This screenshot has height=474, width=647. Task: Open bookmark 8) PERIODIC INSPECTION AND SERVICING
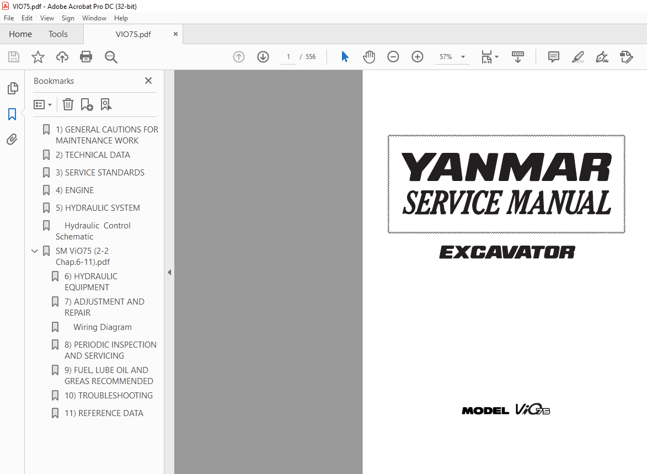point(110,350)
